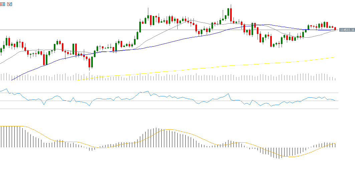The image size is (355, 169).
Task: Click the last red candle on the chart
Action: pyautogui.click(x=335, y=29)
